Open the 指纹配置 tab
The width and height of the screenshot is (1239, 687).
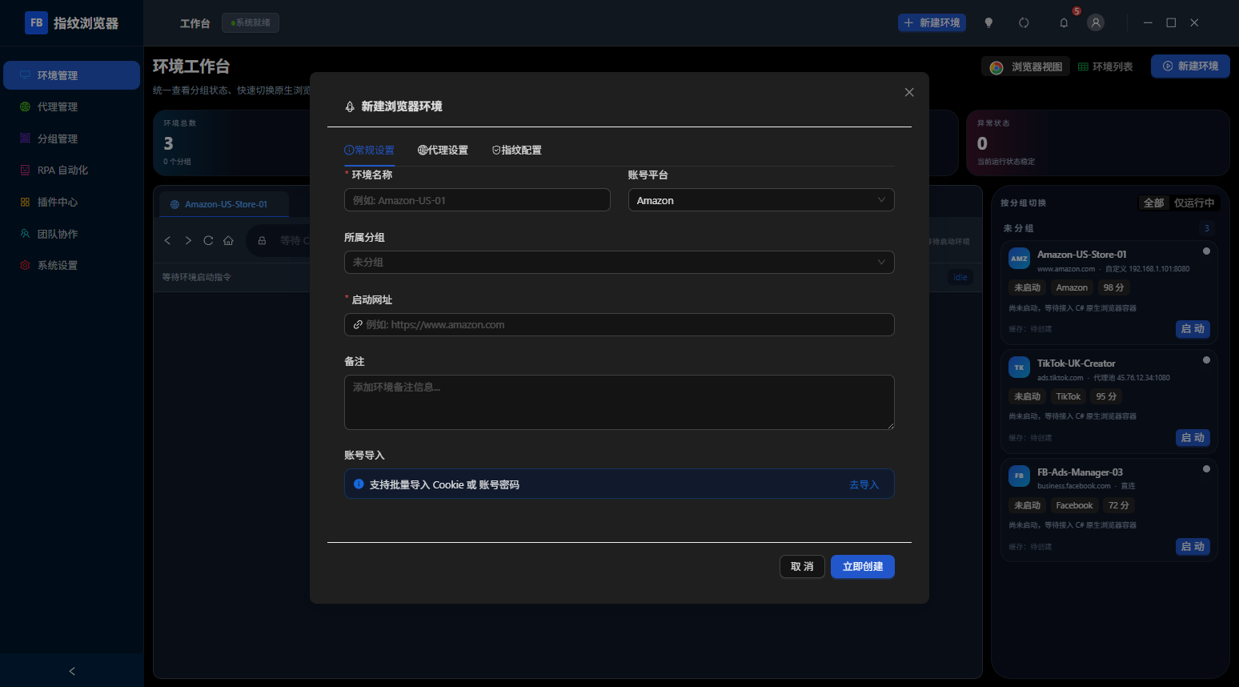[x=516, y=150]
